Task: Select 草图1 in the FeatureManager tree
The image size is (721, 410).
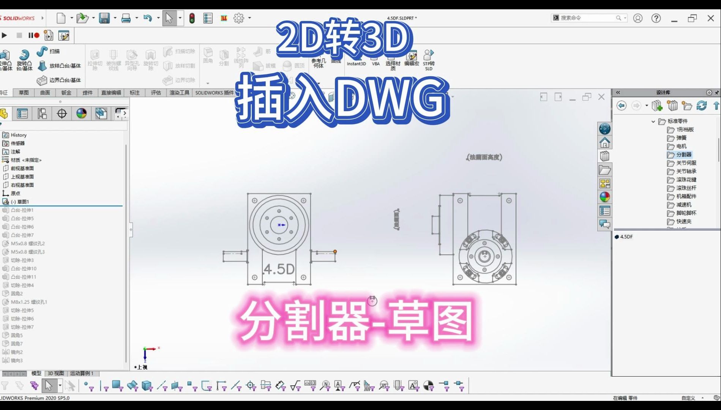Action: pyautogui.click(x=23, y=202)
